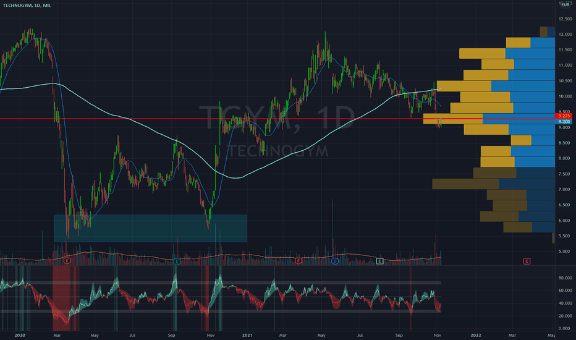Click the TECHNOGYM, 1D, MIL symbol title
The height and width of the screenshot is (340, 576).
click(27, 5)
